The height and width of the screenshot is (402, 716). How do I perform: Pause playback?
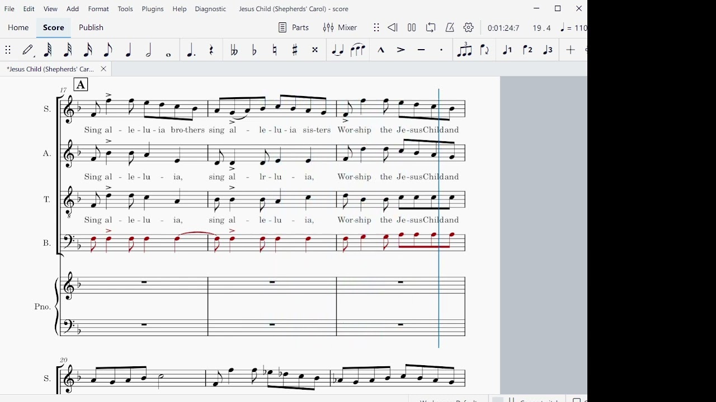pyautogui.click(x=412, y=27)
